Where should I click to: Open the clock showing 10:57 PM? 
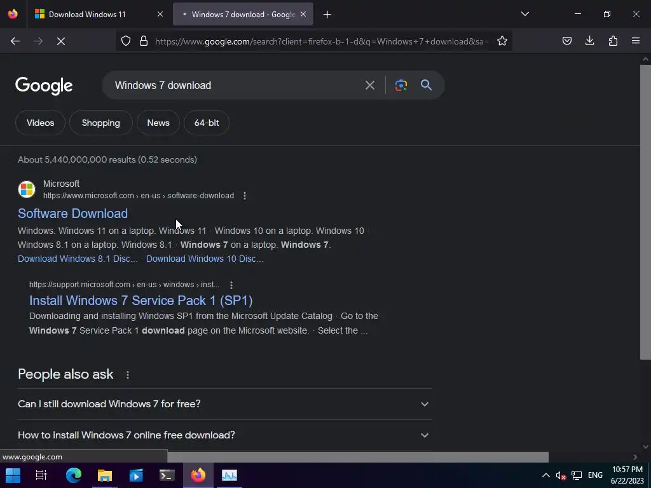(627, 475)
